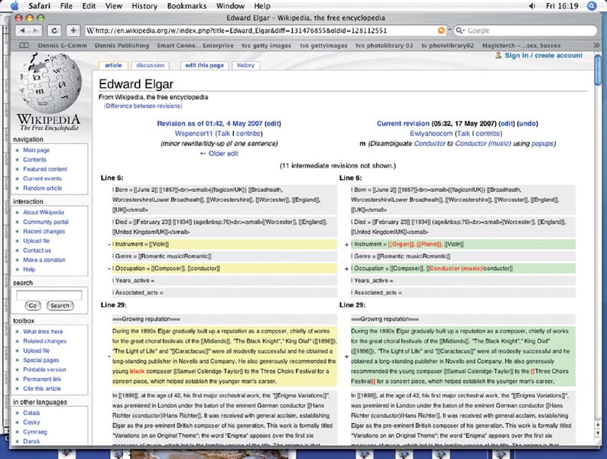Click Permanent link in toolbox

[42, 379]
